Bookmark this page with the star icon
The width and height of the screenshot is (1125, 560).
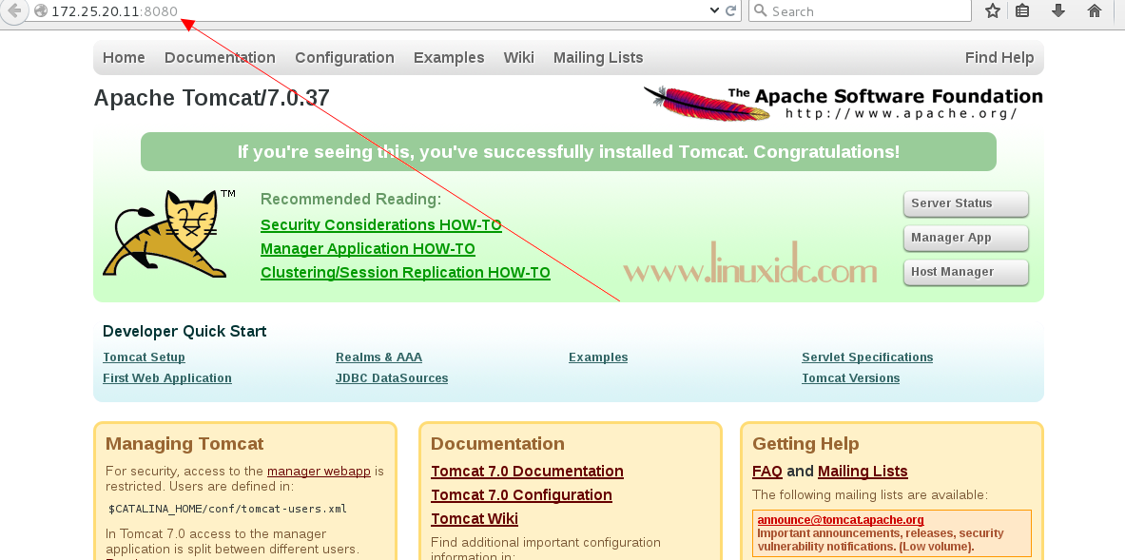tap(992, 10)
